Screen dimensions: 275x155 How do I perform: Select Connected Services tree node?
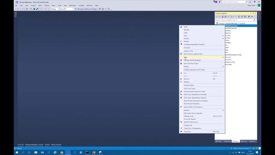[x=231, y=28]
